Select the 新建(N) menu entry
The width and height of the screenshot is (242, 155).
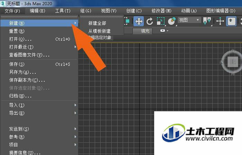coord(39,23)
